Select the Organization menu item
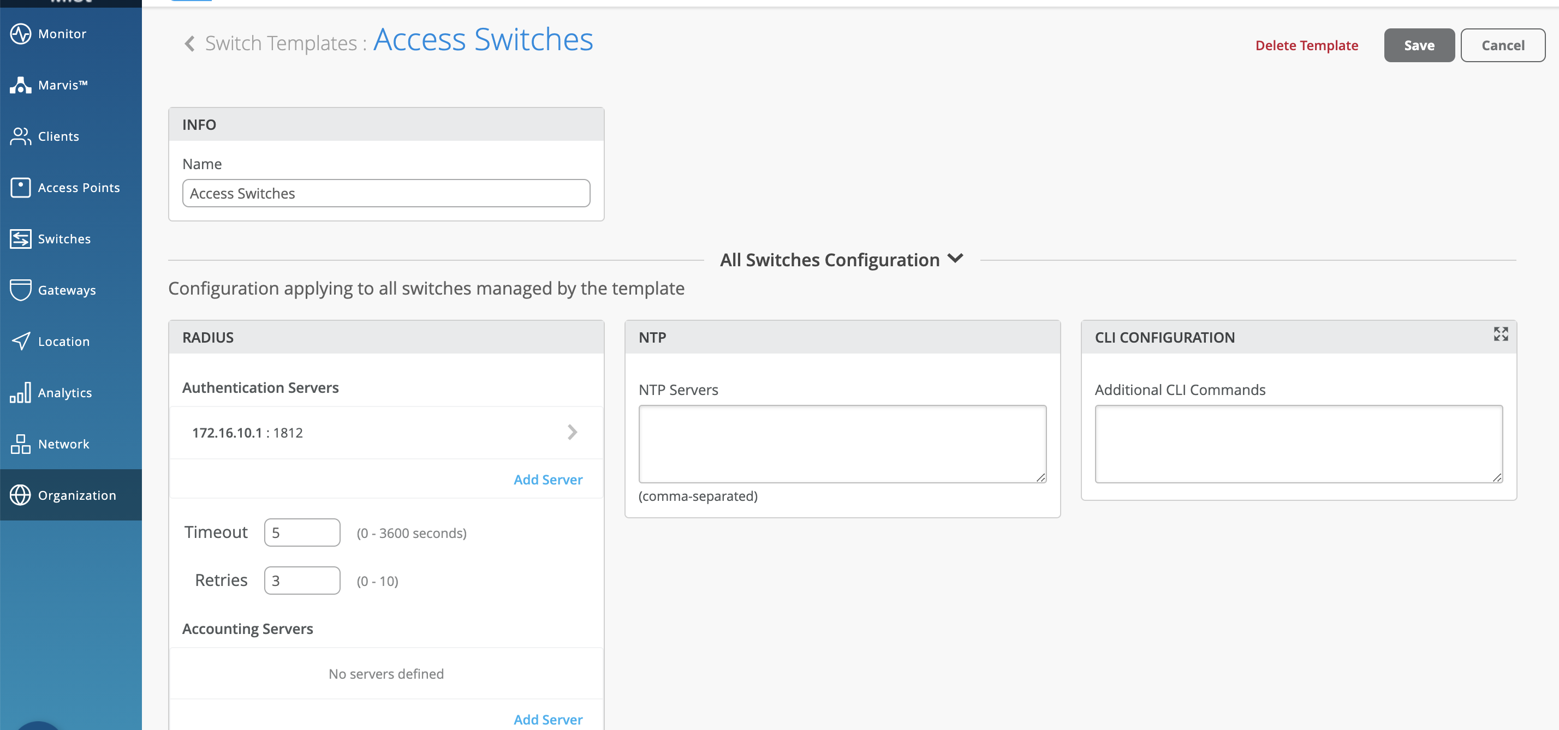This screenshot has height=730, width=1559. 76,495
